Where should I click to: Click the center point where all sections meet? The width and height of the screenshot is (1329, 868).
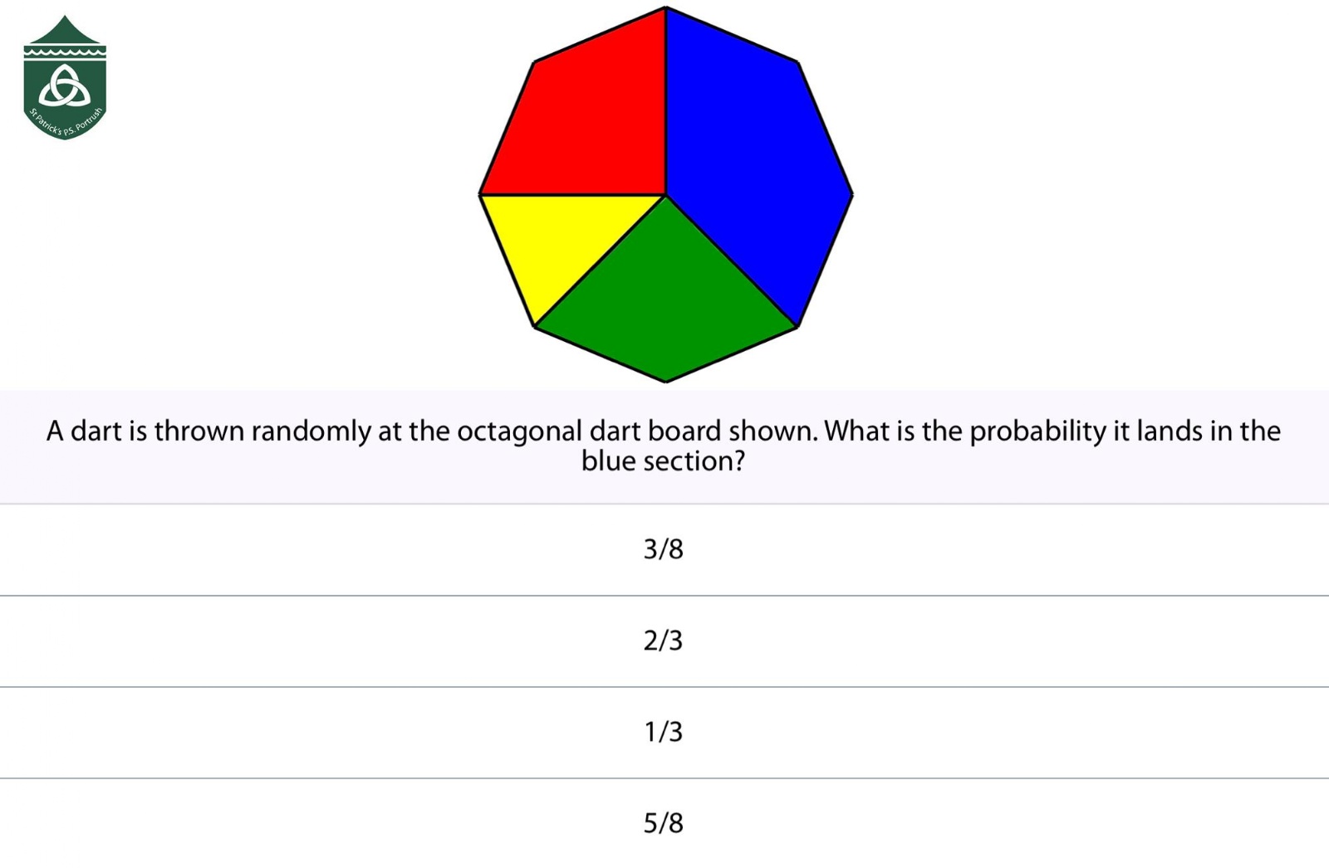click(665, 195)
